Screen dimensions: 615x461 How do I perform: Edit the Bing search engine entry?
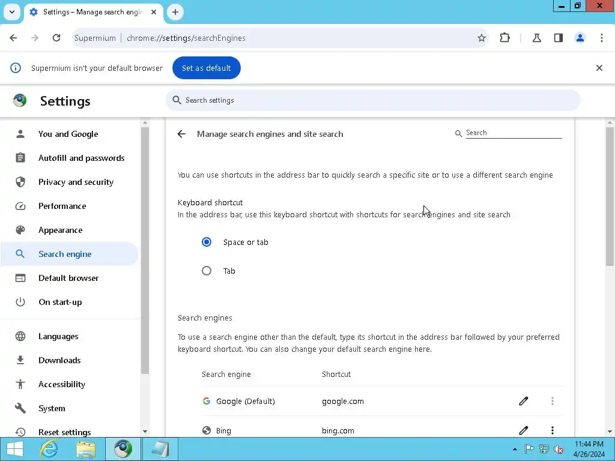pyautogui.click(x=523, y=430)
